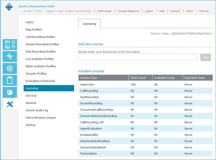Image resolution: width=216 pixels, height=160 pixels.
Task: Click Change Password in the header
Action: point(128,11)
